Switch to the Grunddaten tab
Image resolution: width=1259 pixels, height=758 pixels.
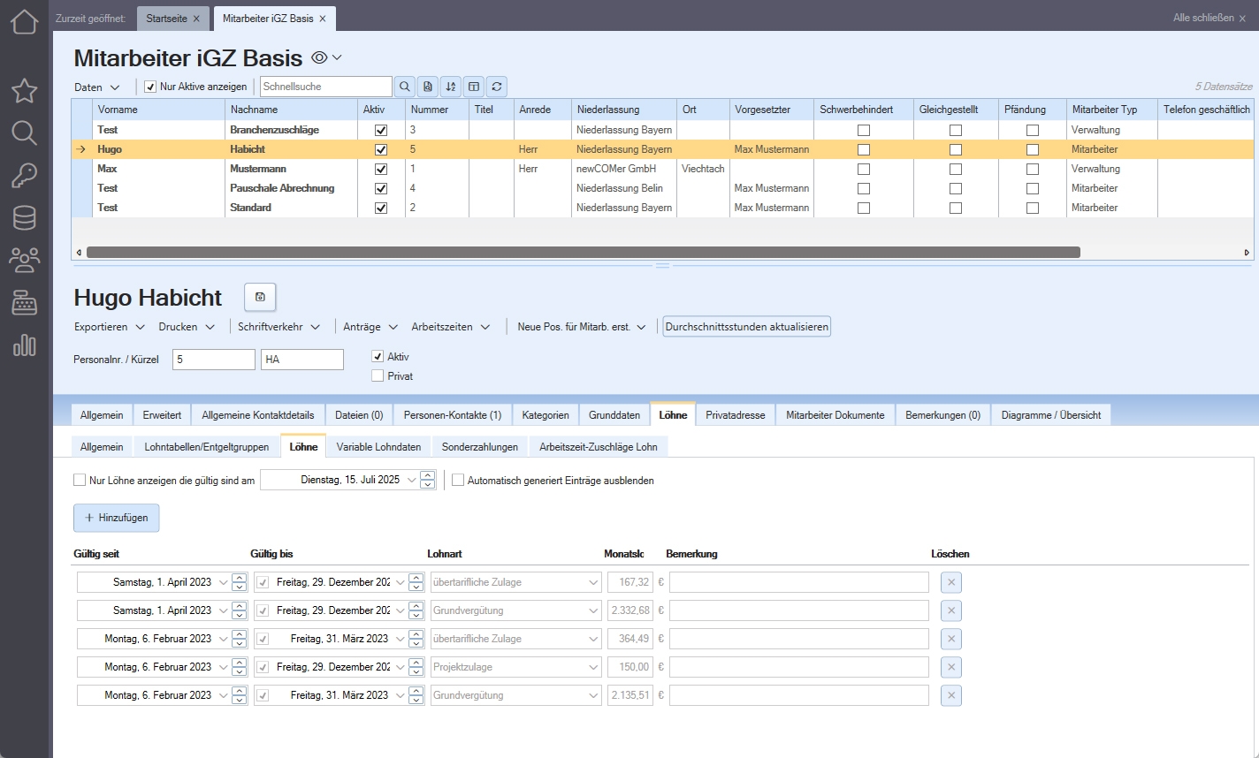click(614, 415)
